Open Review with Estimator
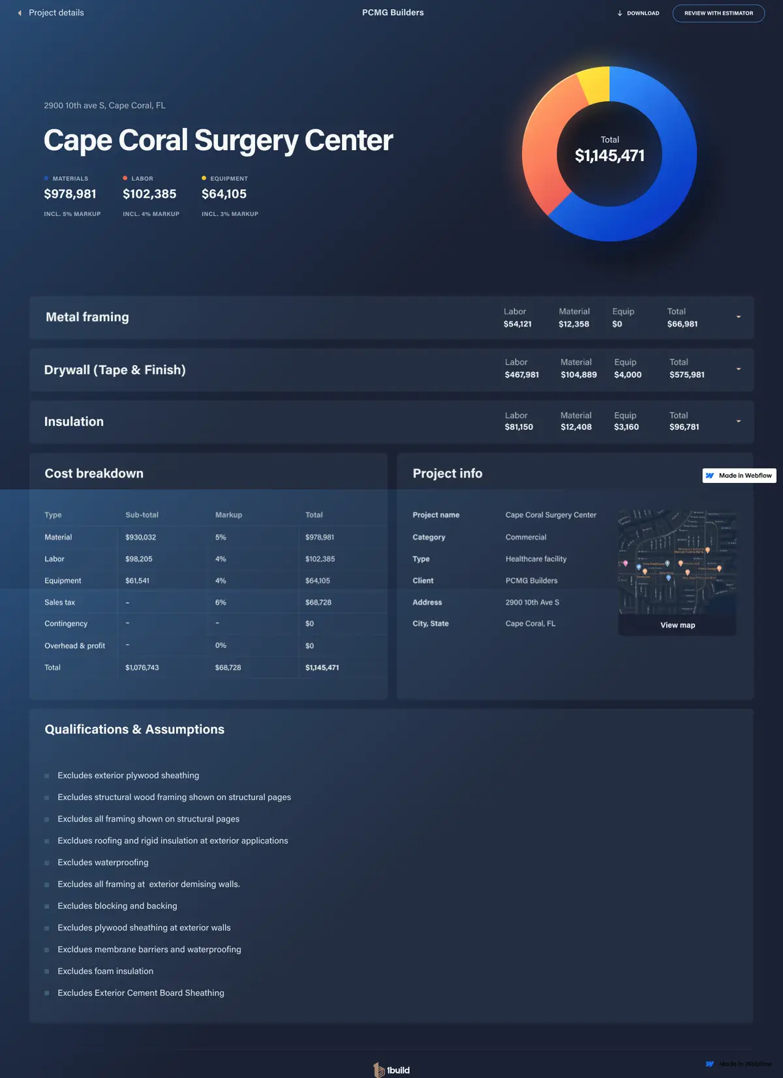Viewport: 783px width, 1078px height. click(x=718, y=13)
